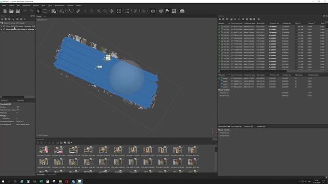Redo the action in the toolbar
Image resolution: width=328 pixels, height=184 pixels.
[x=31, y=11]
